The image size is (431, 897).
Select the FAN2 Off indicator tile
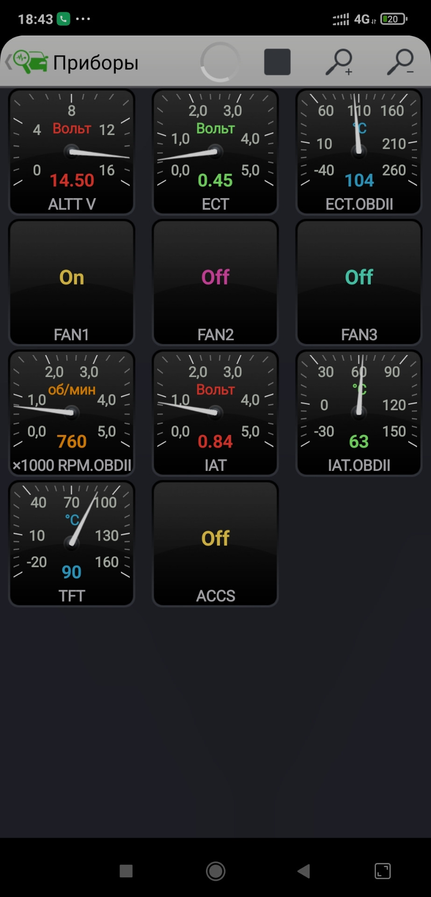coord(215,283)
